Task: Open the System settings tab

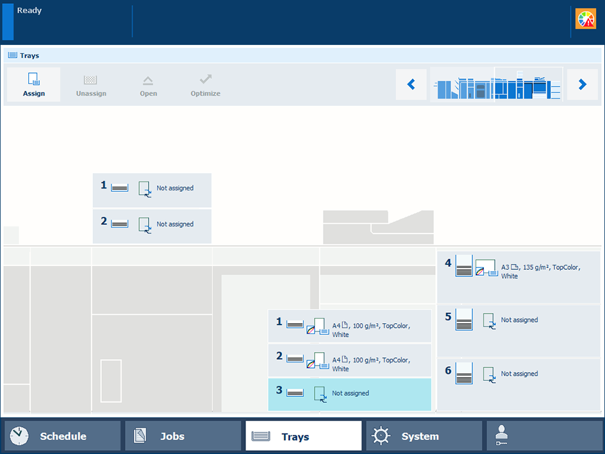Action: click(424, 436)
